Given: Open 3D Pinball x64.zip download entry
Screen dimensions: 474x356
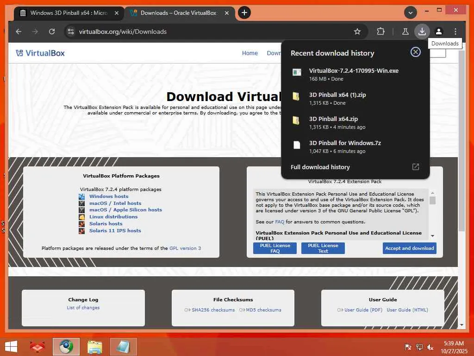Looking at the screenshot, I should [355, 122].
